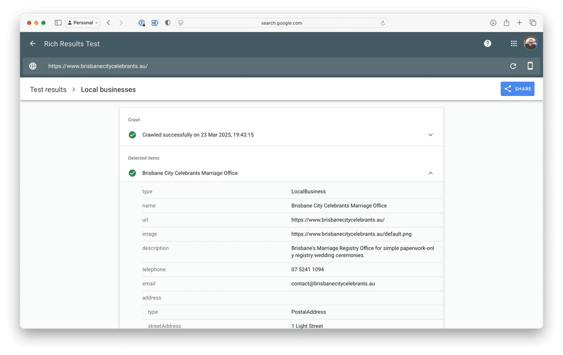Click the reader icon in address bar
Viewport: 563px width, 355px height.
coord(181,22)
